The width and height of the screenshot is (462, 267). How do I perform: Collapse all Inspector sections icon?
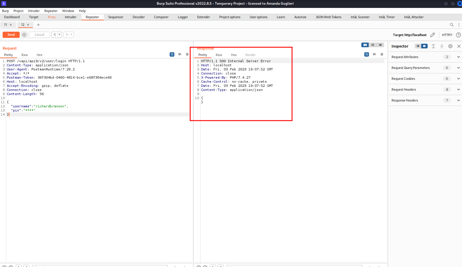(x=442, y=46)
